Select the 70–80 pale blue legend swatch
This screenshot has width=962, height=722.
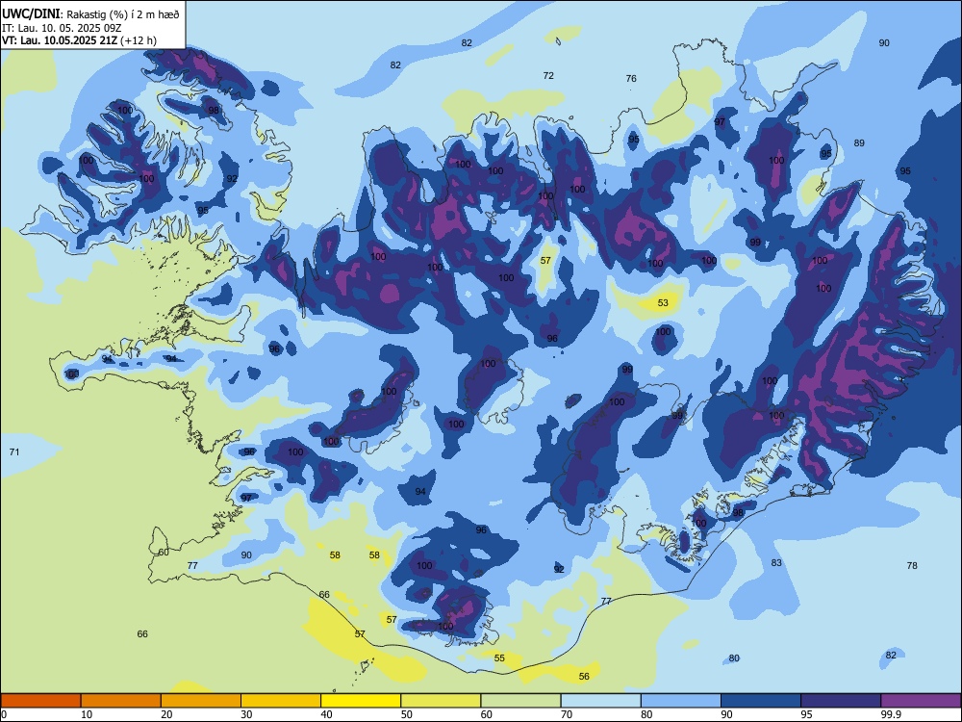600,701
